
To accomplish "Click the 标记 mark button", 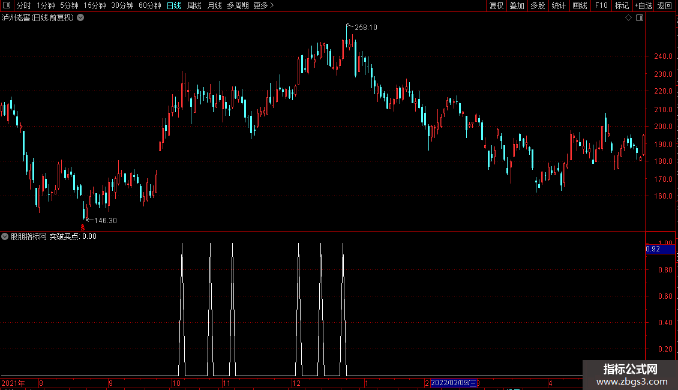I will point(622,5).
